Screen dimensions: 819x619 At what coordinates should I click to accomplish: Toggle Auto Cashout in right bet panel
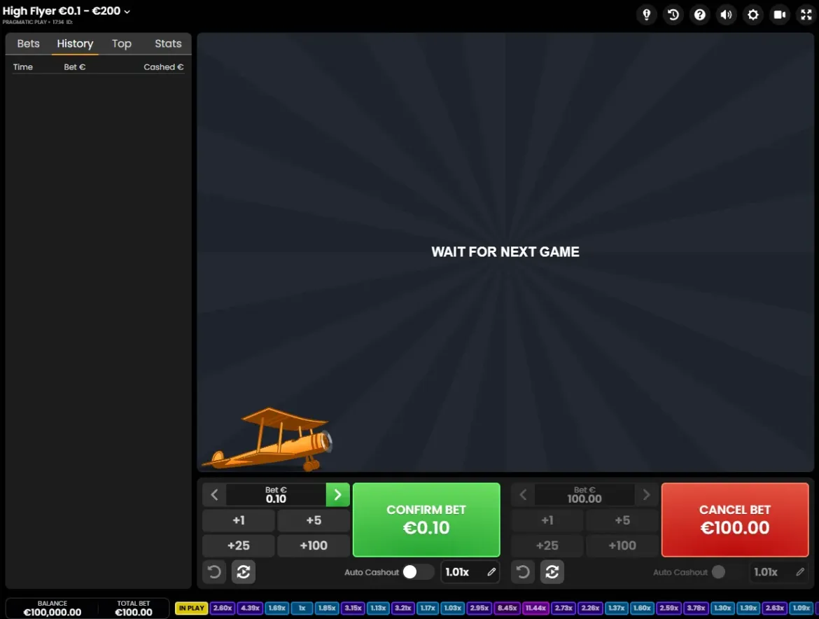pyautogui.click(x=726, y=572)
